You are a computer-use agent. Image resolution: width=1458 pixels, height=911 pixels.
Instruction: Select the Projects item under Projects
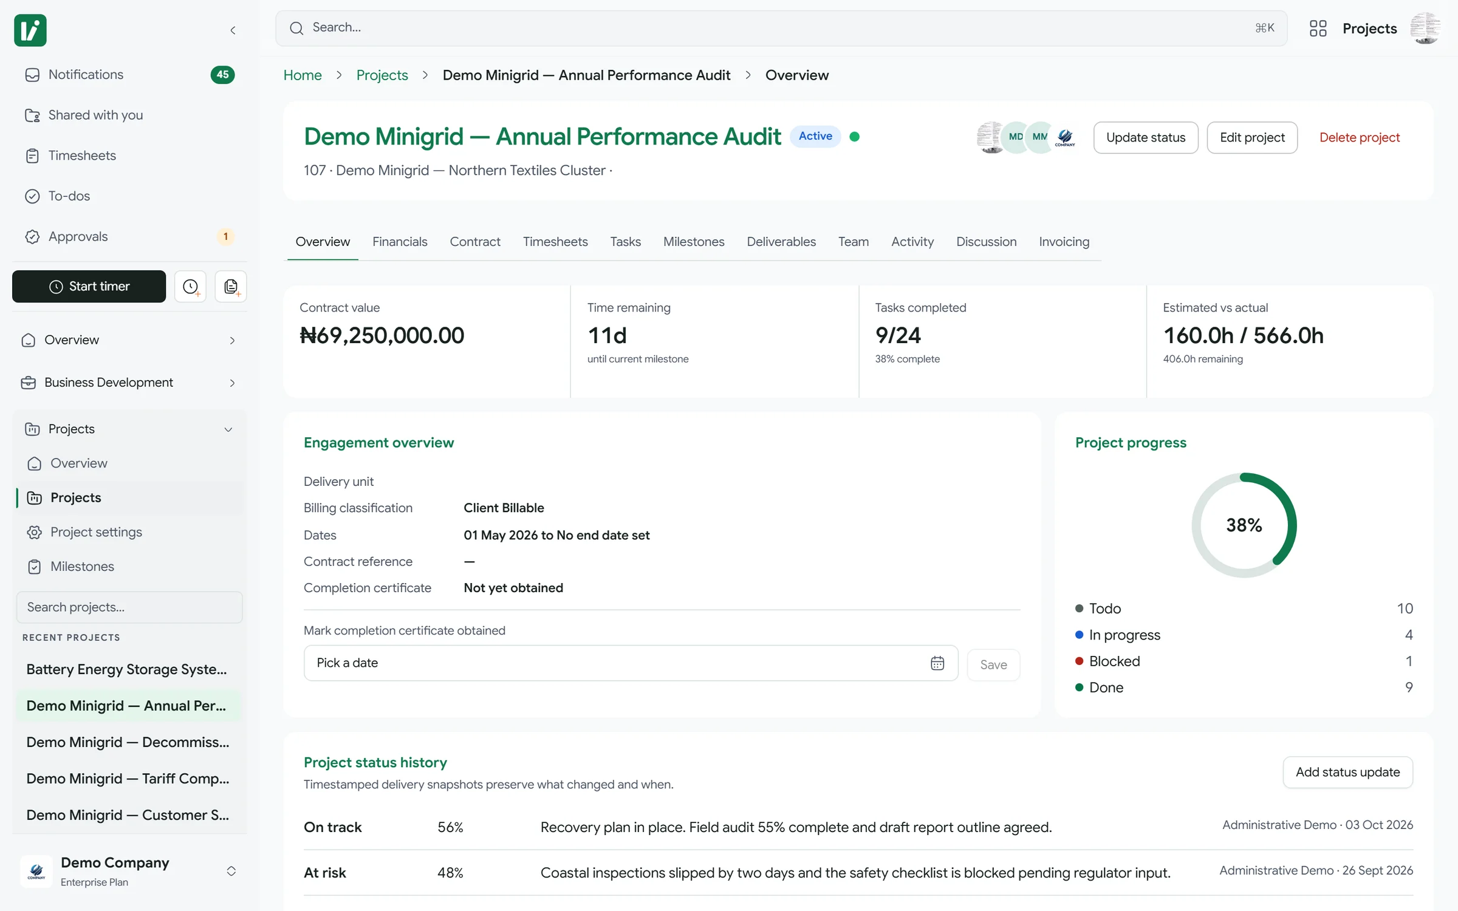129,498
